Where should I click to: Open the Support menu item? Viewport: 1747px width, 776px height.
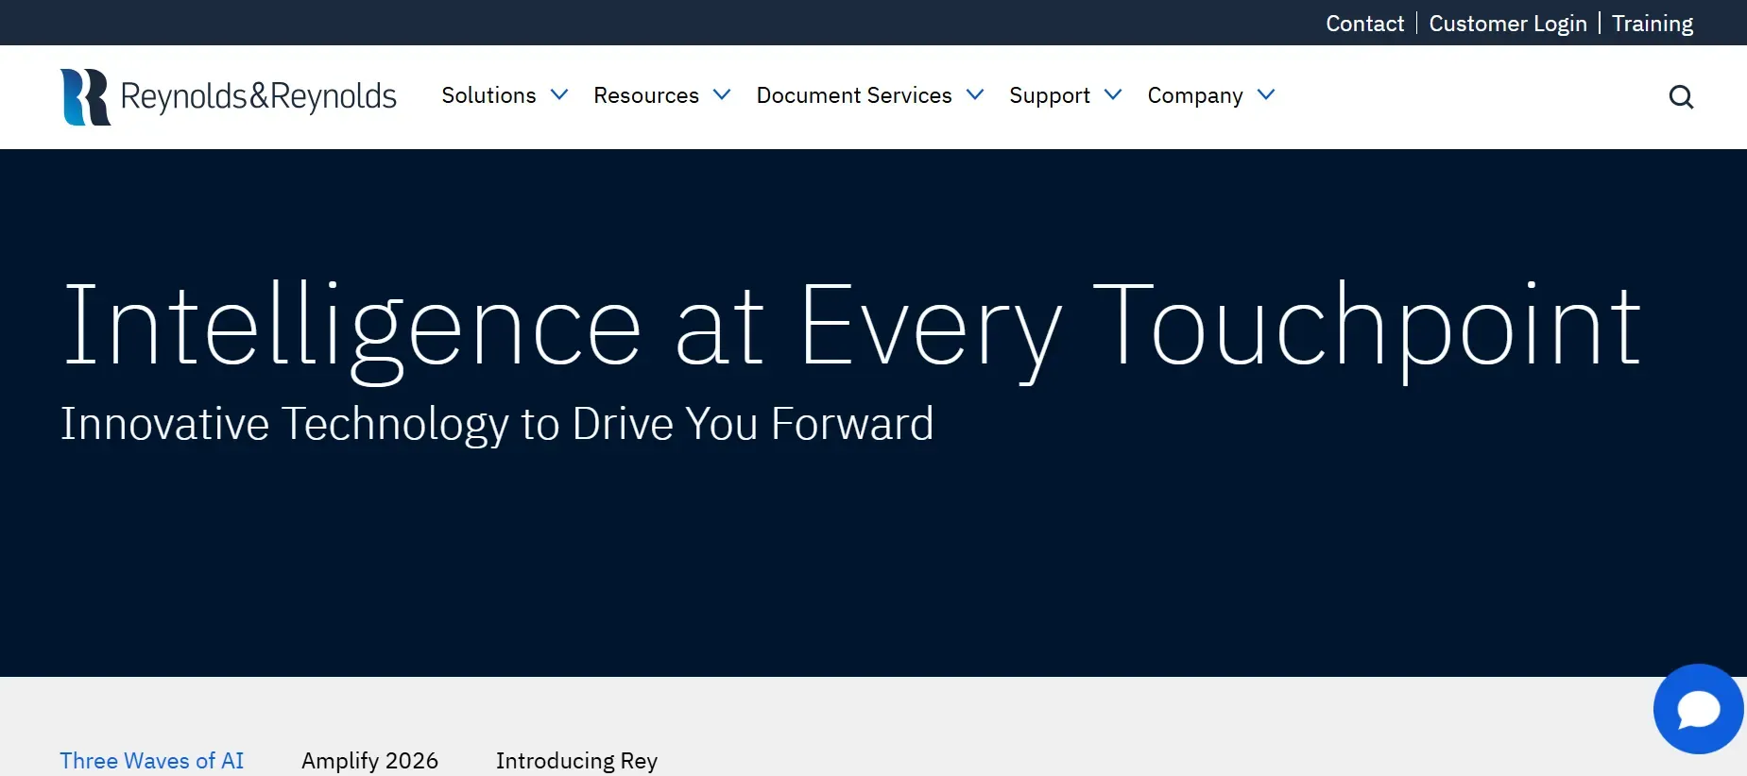(1050, 95)
